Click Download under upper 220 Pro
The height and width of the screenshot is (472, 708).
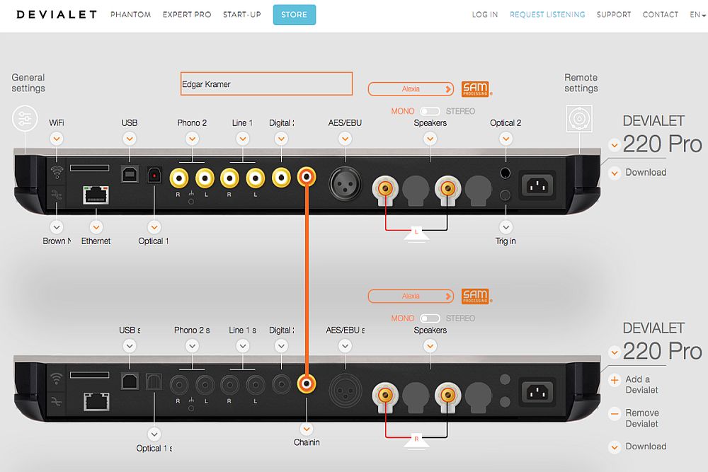pos(639,173)
